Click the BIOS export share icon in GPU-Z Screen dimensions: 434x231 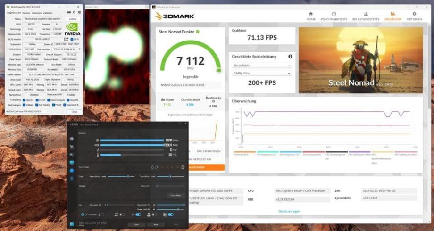coord(66,39)
